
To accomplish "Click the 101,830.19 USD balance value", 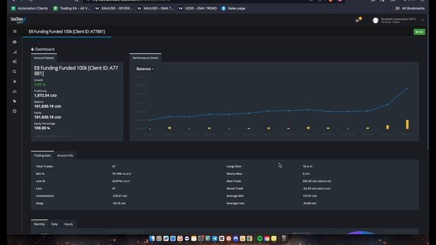I will [x=48, y=106].
